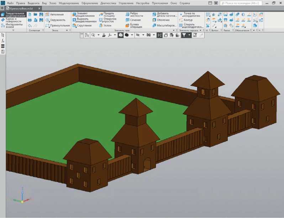Toggle the hide elements eye icon
284x218 pixels.
138,35
